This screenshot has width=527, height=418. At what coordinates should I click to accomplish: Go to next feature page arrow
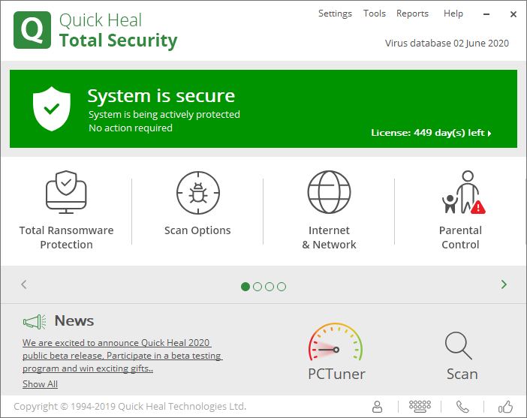click(x=504, y=284)
